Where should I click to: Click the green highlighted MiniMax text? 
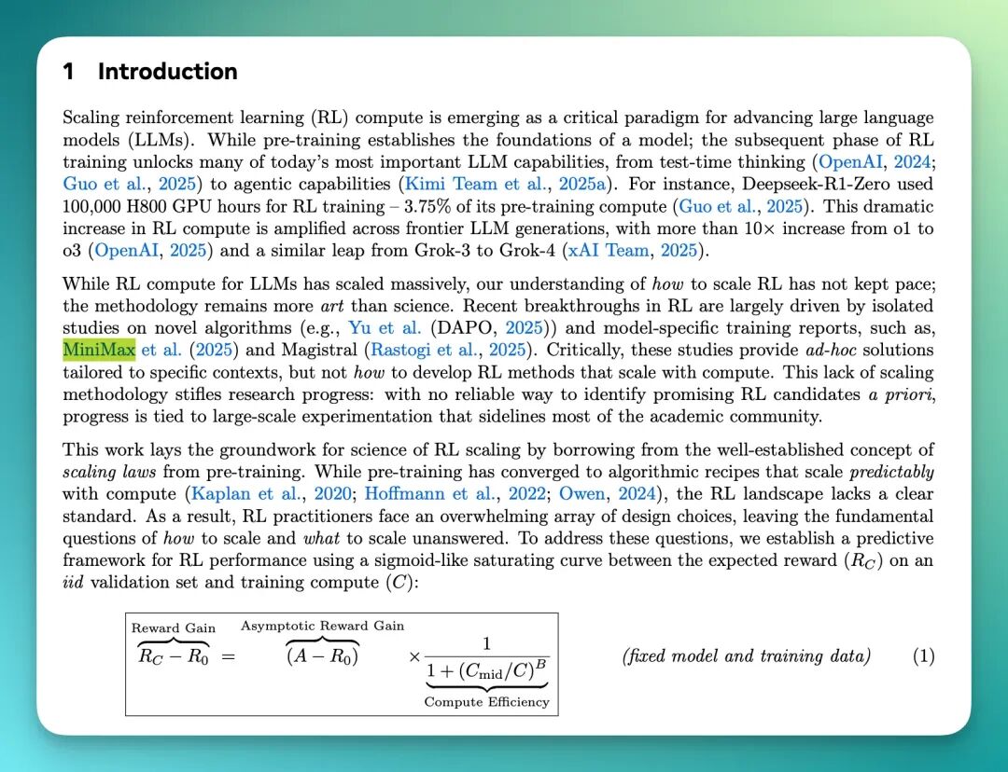tap(99, 350)
